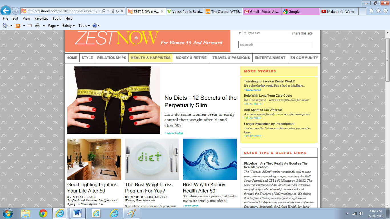The image size is (390, 219).
Task: Expand the RSS feeds dropdown arrow
Action: point(24,26)
